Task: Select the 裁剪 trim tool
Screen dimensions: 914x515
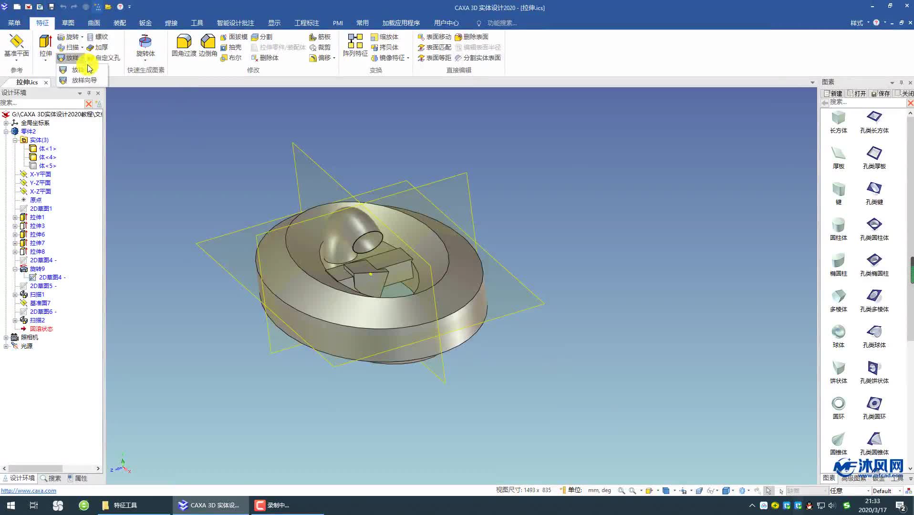Action: point(320,47)
